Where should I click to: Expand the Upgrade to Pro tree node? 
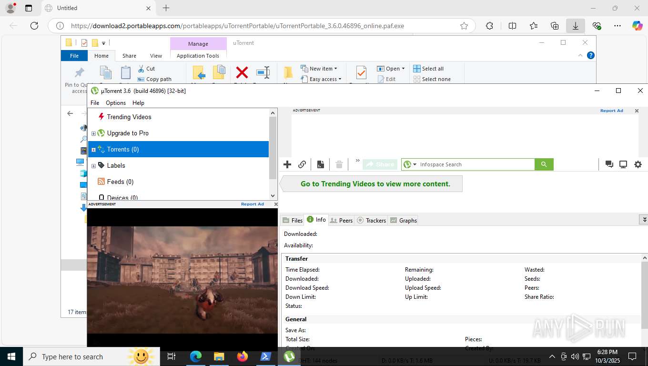(x=93, y=133)
